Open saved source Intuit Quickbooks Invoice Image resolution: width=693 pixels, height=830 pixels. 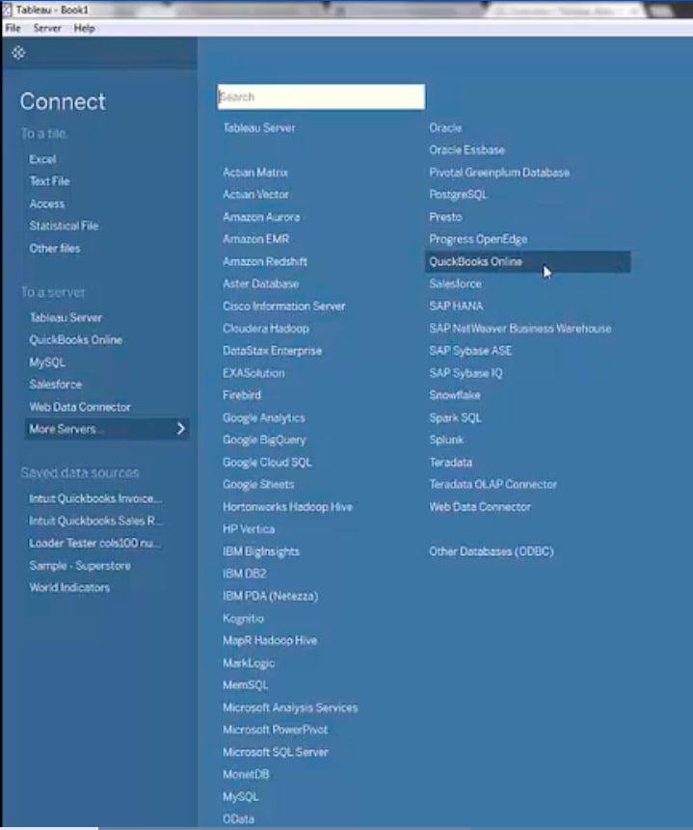point(95,498)
